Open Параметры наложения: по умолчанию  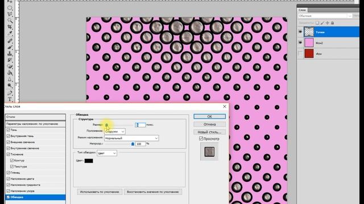[35, 124]
